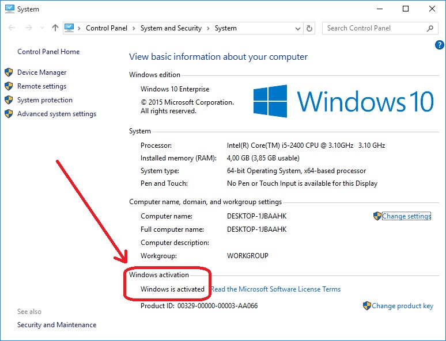The image size is (446, 341).
Task: Expand chevron after computer icon in breadcrumb
Action: coord(79,28)
